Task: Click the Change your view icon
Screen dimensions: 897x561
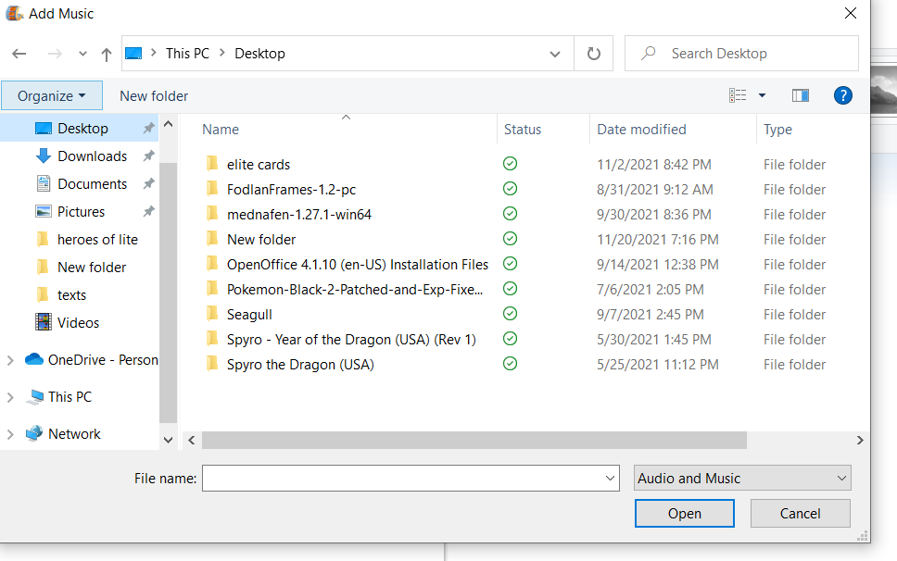Action: [x=738, y=95]
